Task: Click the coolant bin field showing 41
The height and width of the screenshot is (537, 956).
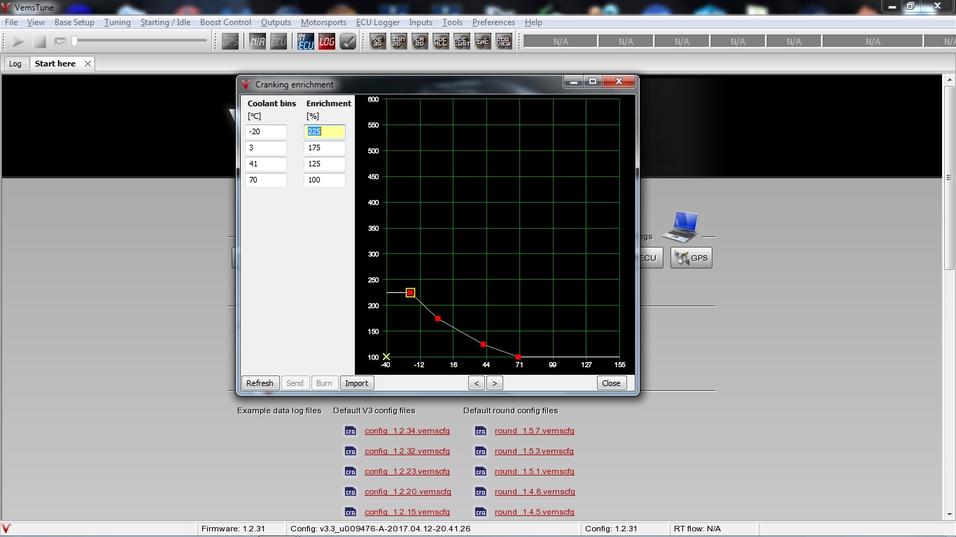Action: pos(266,164)
